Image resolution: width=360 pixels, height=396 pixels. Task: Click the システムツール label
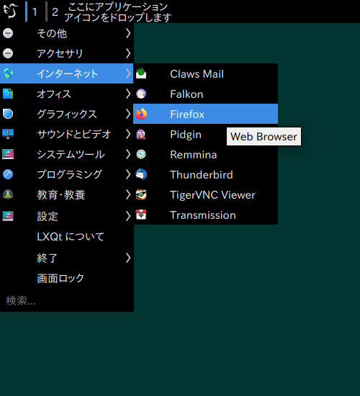(x=71, y=154)
